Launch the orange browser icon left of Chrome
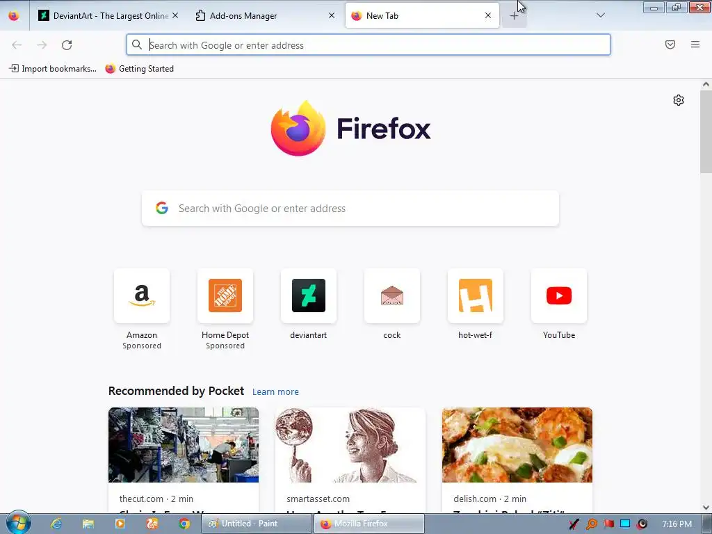 coord(152,524)
